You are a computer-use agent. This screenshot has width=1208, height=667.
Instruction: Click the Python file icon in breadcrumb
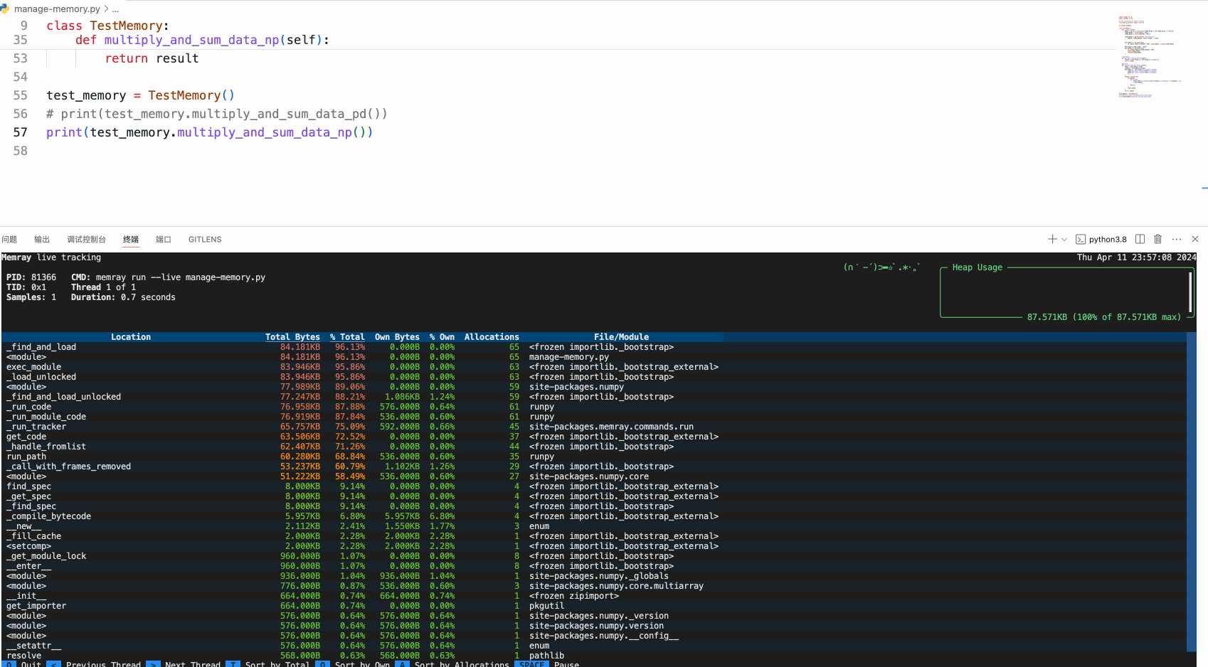(x=5, y=9)
